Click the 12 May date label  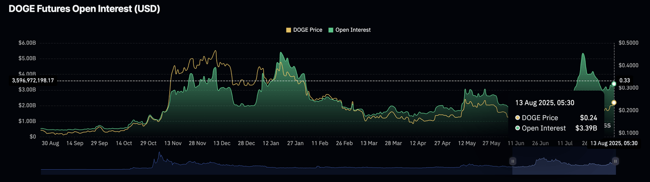click(x=467, y=143)
